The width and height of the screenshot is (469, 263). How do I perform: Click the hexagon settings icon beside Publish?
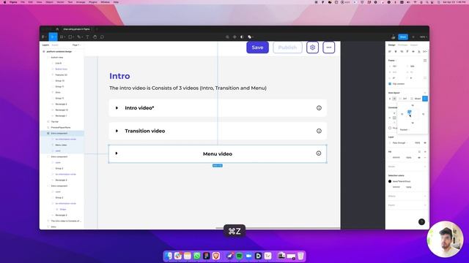(313, 47)
